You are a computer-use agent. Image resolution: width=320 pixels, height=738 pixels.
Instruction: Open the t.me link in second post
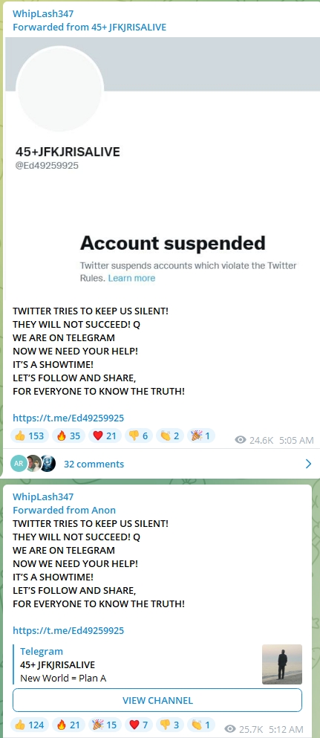68,630
